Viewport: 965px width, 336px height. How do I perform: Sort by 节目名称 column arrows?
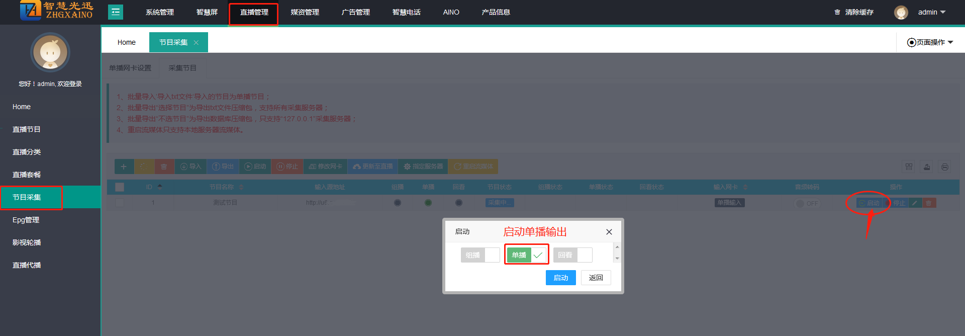[x=241, y=187]
